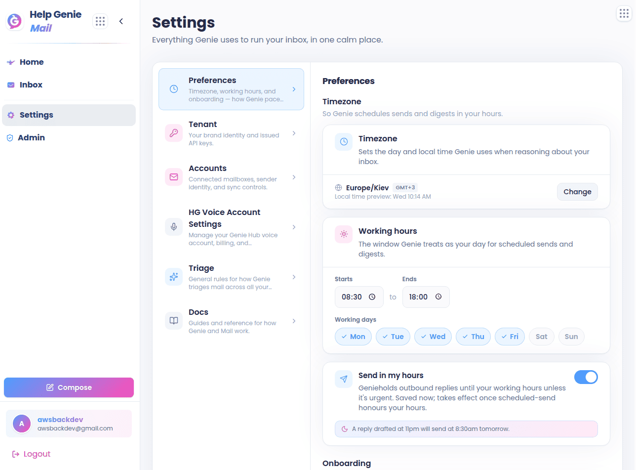The height and width of the screenshot is (470, 636).
Task: Click the Docs book icon
Action: click(174, 321)
